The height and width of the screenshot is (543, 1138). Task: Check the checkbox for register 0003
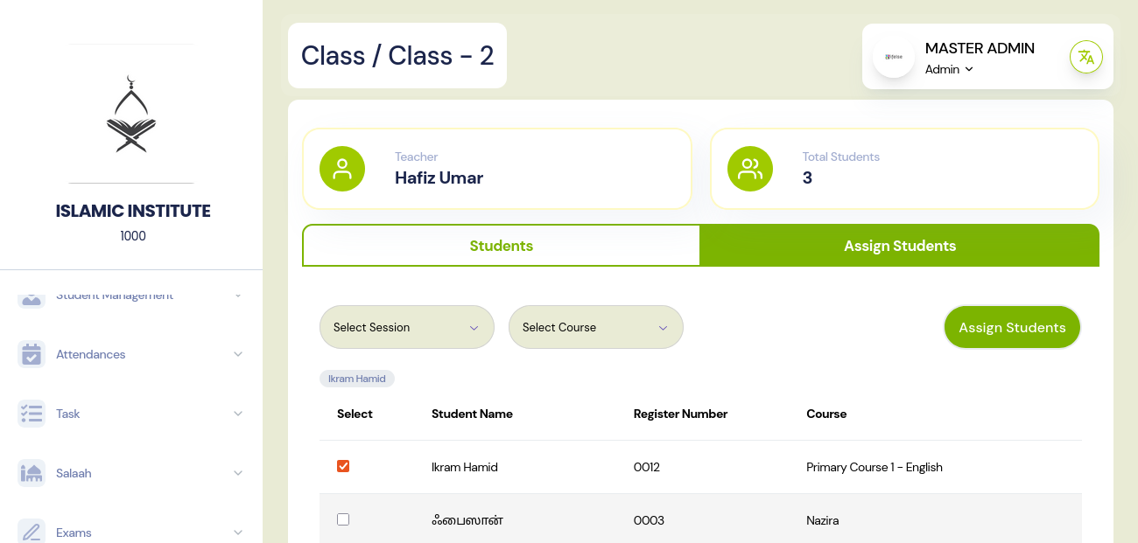click(x=343, y=519)
